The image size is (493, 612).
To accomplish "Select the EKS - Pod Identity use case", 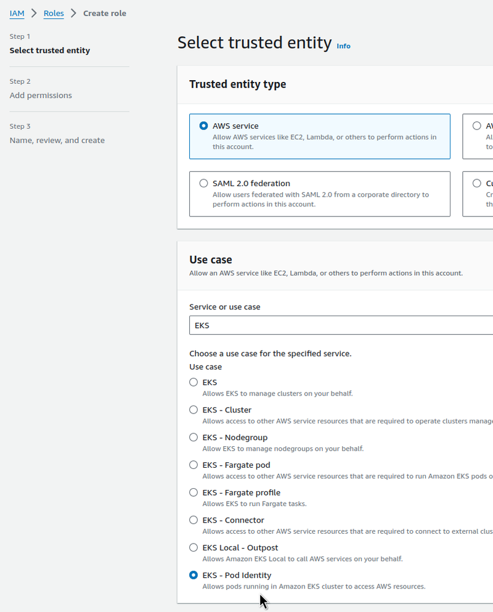I will 194,575.
